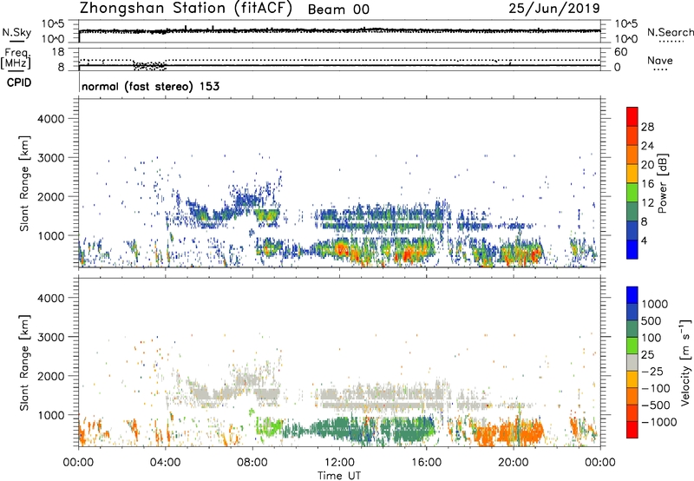Click the "-1000" tick on Velocity colorbar

(x=659, y=422)
